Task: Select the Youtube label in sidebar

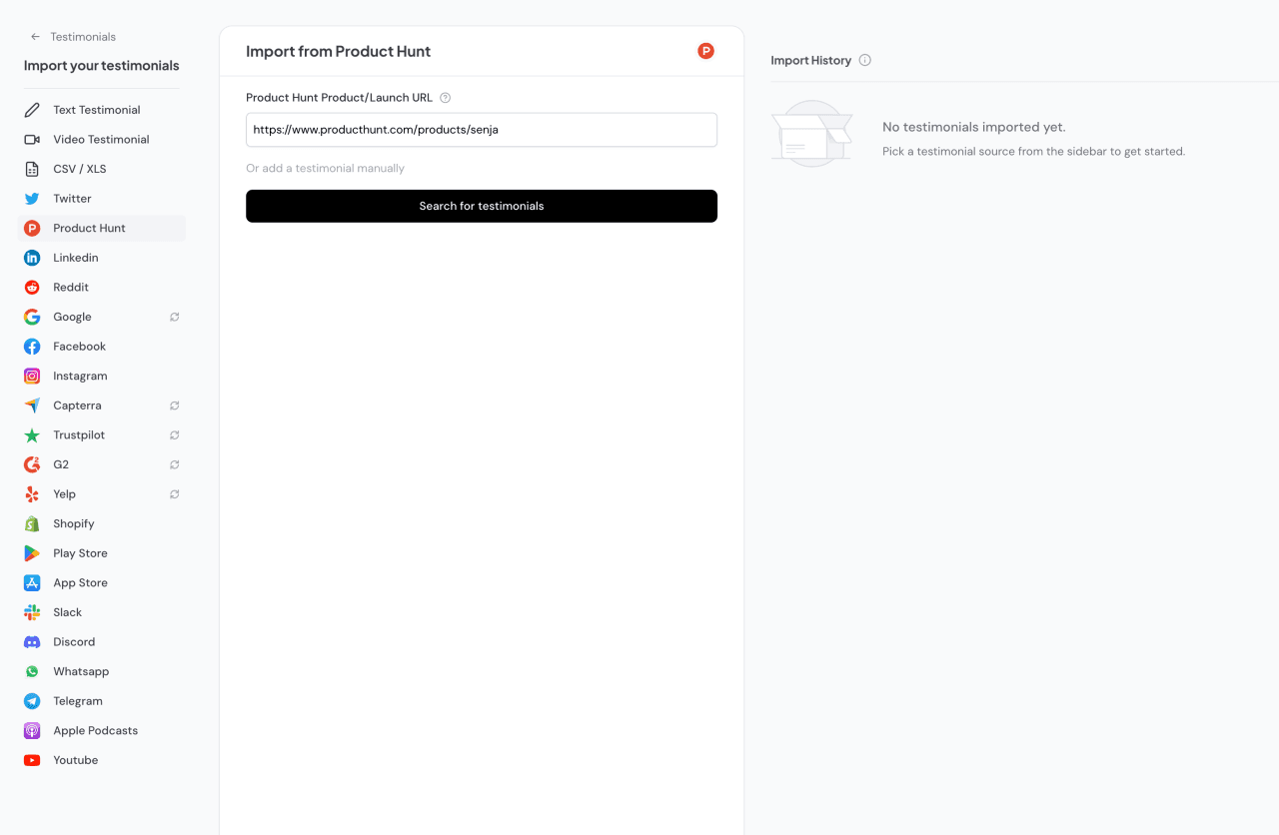Action: pyautogui.click(x=76, y=760)
